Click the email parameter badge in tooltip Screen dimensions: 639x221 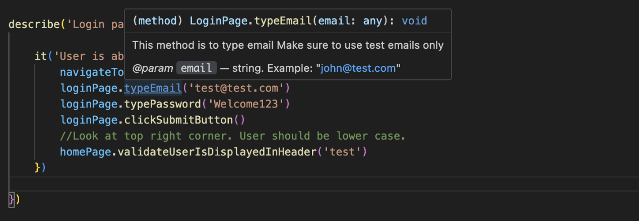coord(197,68)
